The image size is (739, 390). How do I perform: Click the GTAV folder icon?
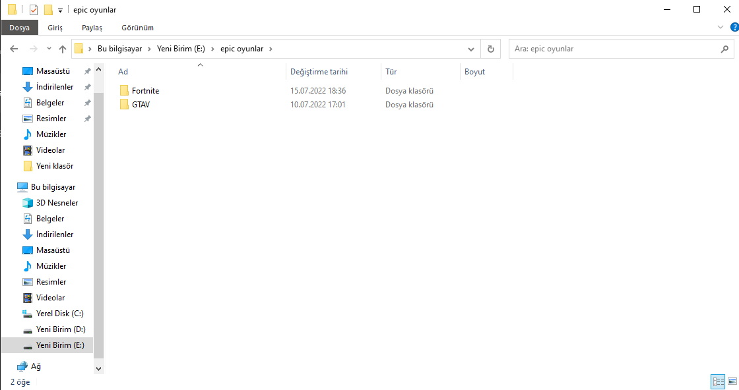point(124,105)
